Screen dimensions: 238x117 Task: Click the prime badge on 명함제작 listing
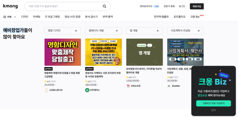point(48,69)
